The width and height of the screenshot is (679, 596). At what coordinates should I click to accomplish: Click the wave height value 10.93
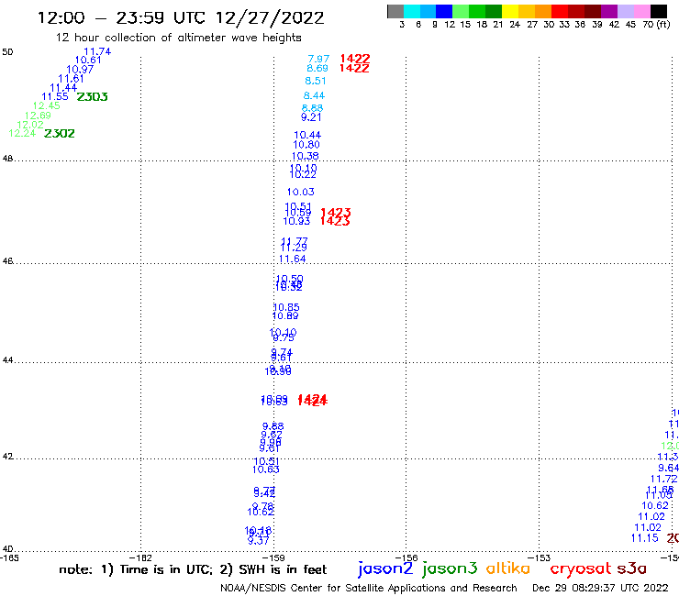[296, 221]
